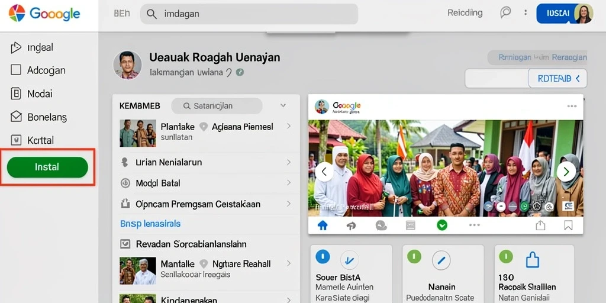The height and width of the screenshot is (303, 606).
Task: Open Ingeal in the sidebar
Action: pos(40,47)
